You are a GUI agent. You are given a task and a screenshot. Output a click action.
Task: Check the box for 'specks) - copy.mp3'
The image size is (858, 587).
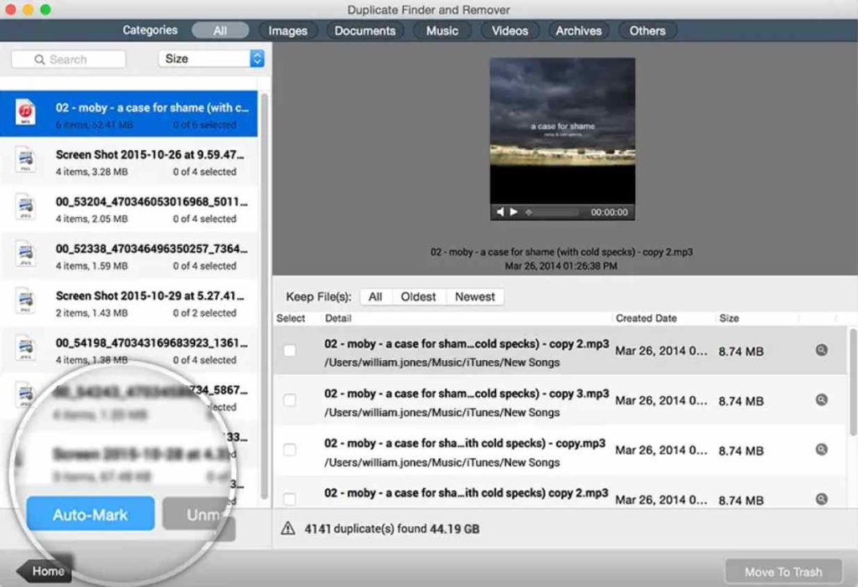click(x=289, y=450)
